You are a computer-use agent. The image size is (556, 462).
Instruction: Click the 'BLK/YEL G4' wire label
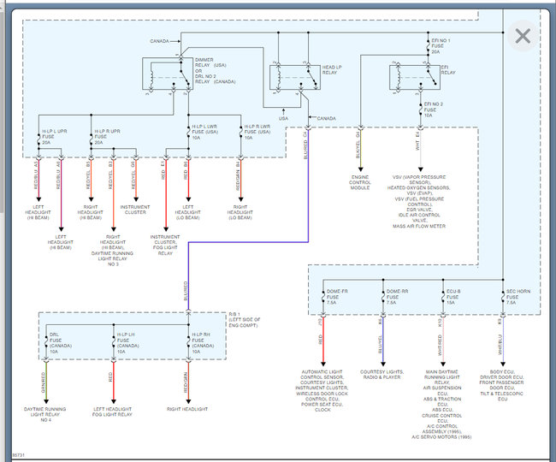coord(358,145)
